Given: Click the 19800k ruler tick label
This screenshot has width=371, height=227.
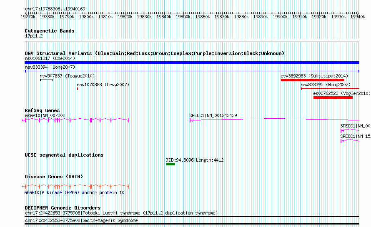Looking at the screenshot, I should [86, 17].
